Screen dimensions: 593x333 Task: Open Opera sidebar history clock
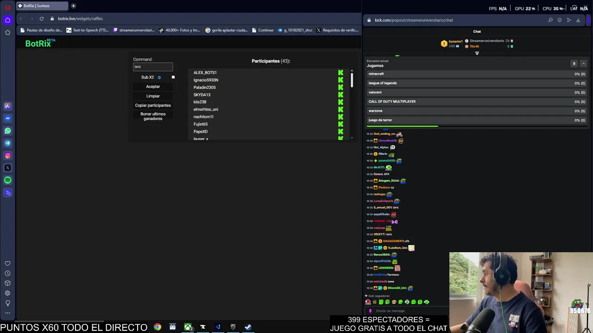pyautogui.click(x=7, y=273)
